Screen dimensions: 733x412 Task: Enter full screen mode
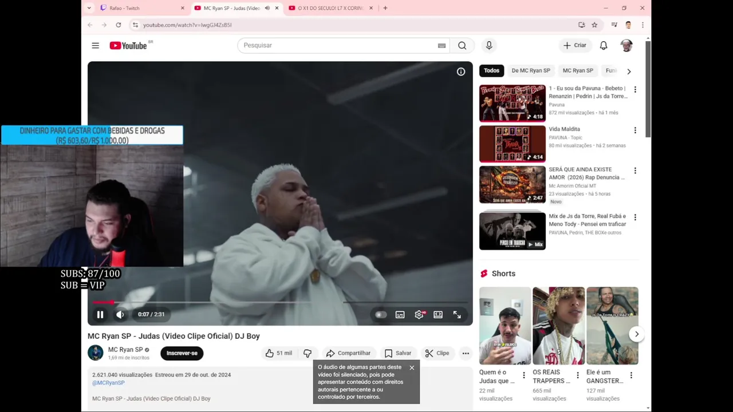(x=457, y=314)
